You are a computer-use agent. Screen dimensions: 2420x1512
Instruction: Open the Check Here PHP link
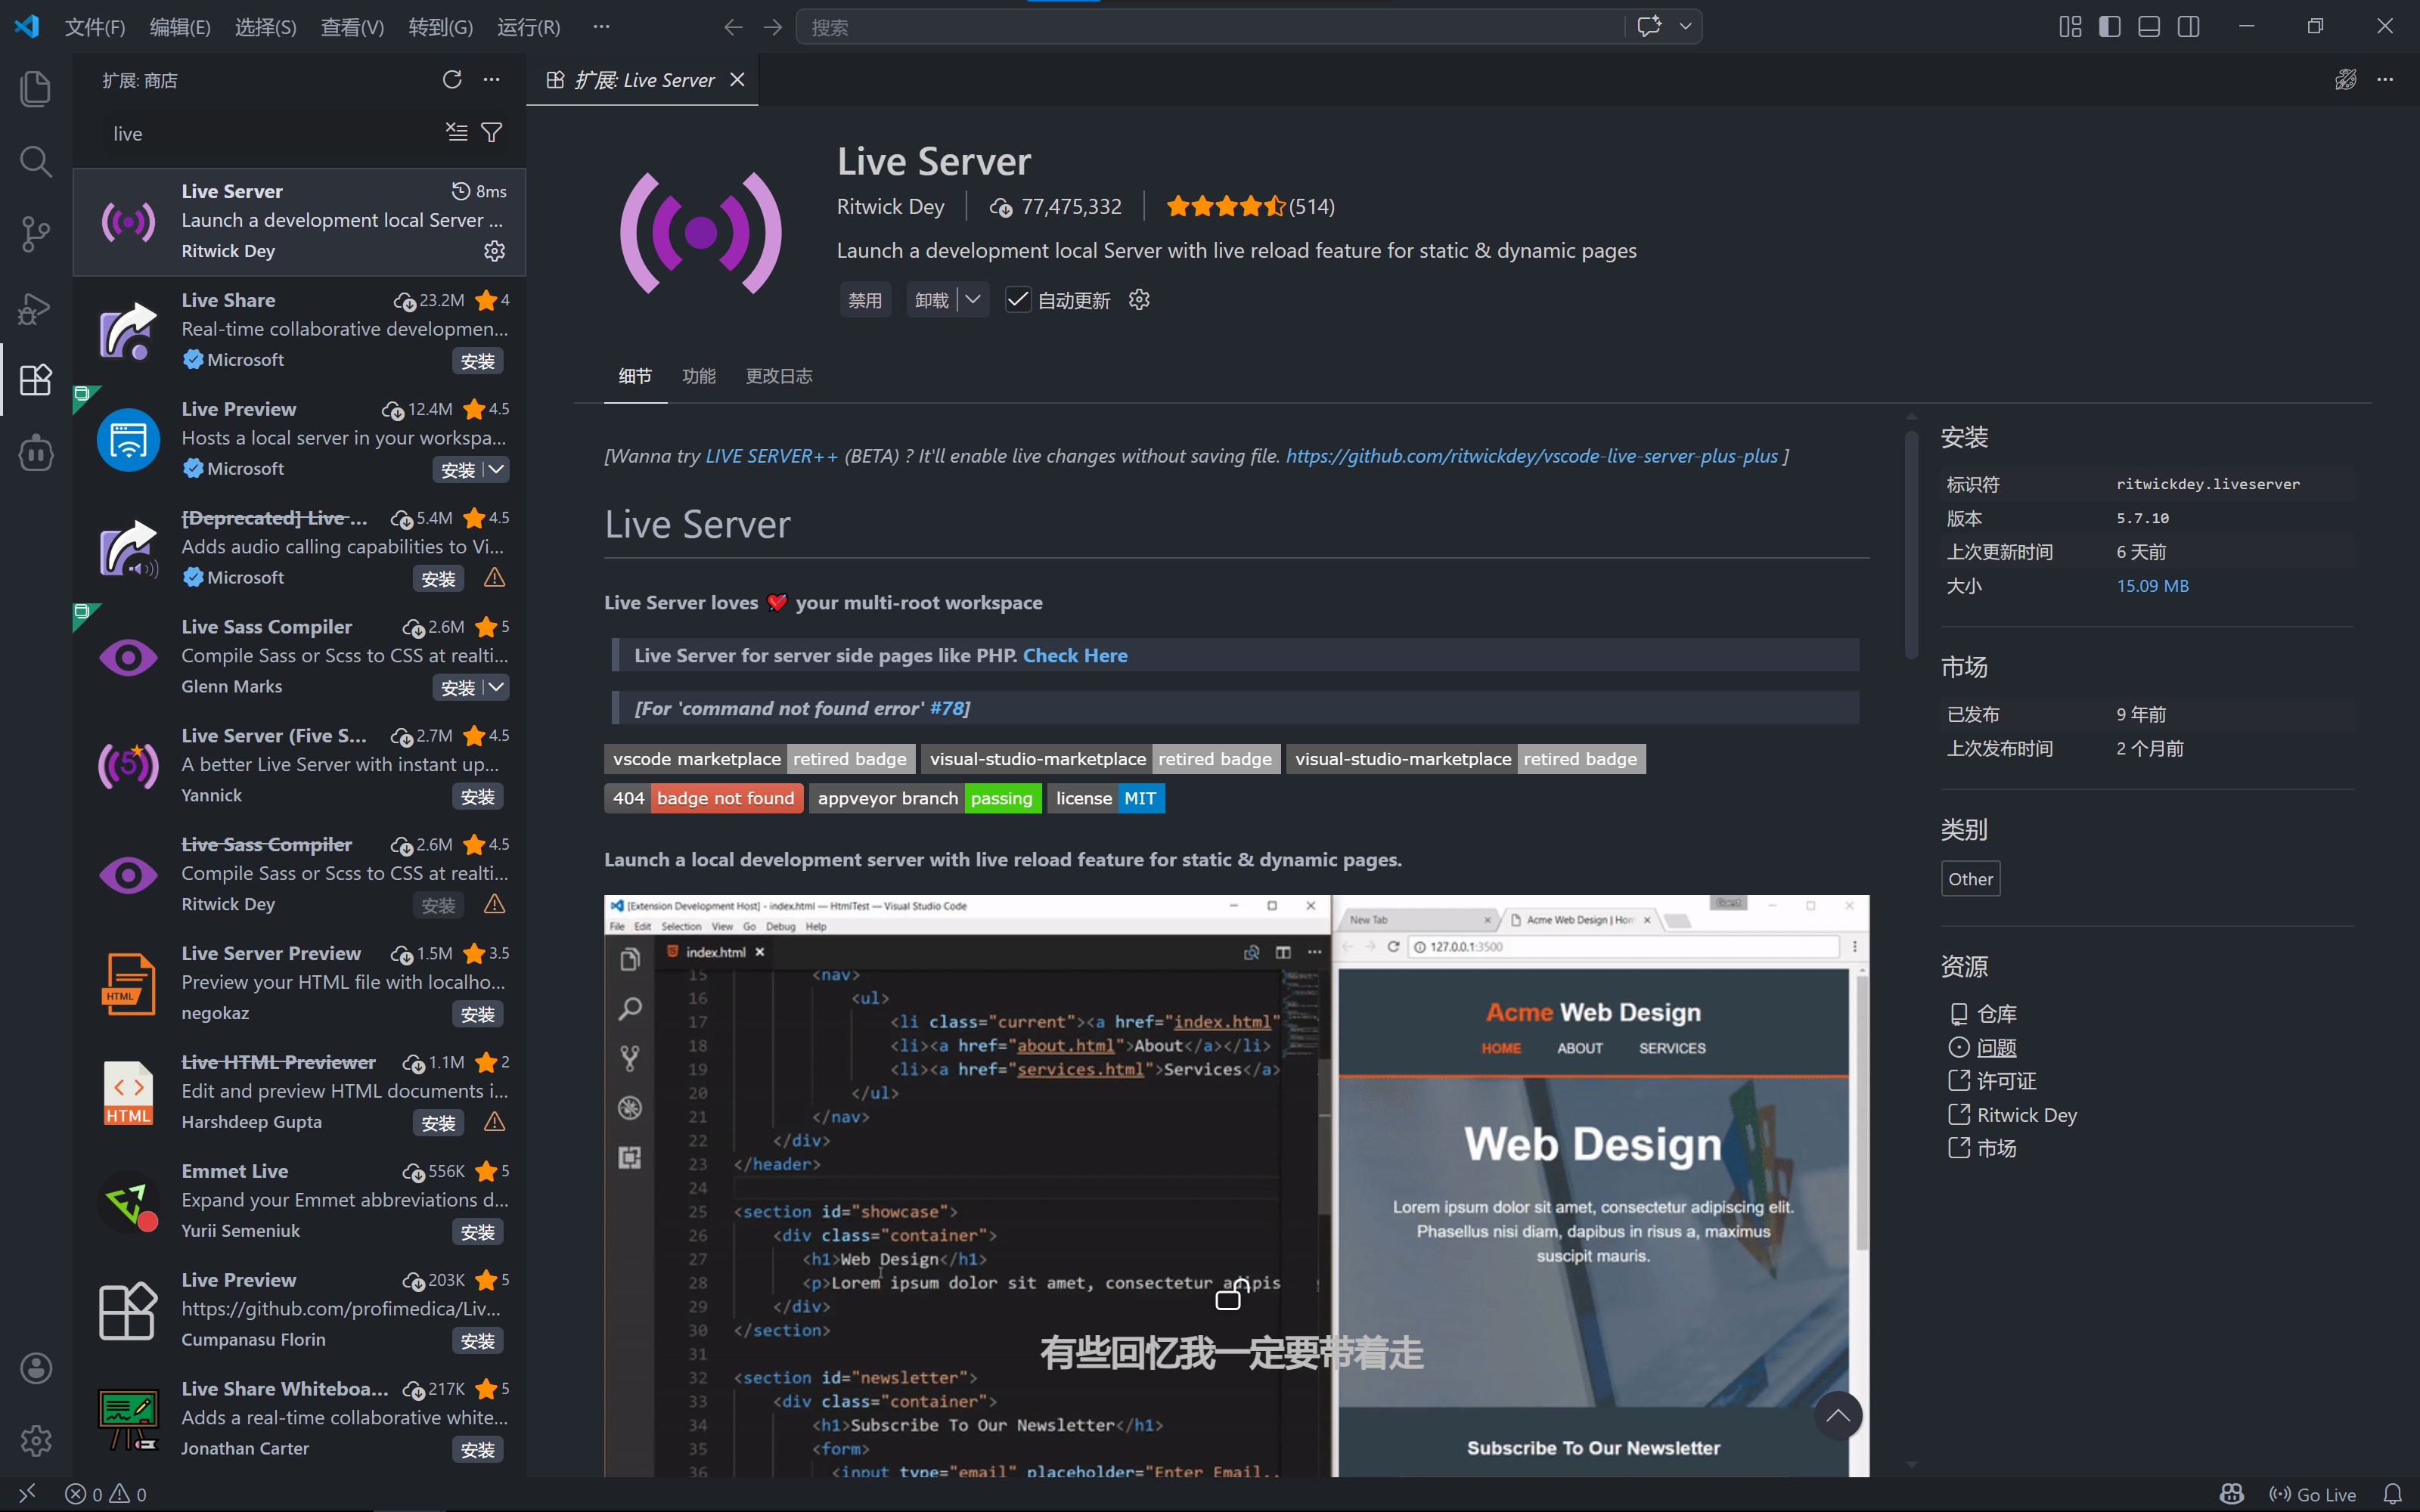click(x=1075, y=655)
